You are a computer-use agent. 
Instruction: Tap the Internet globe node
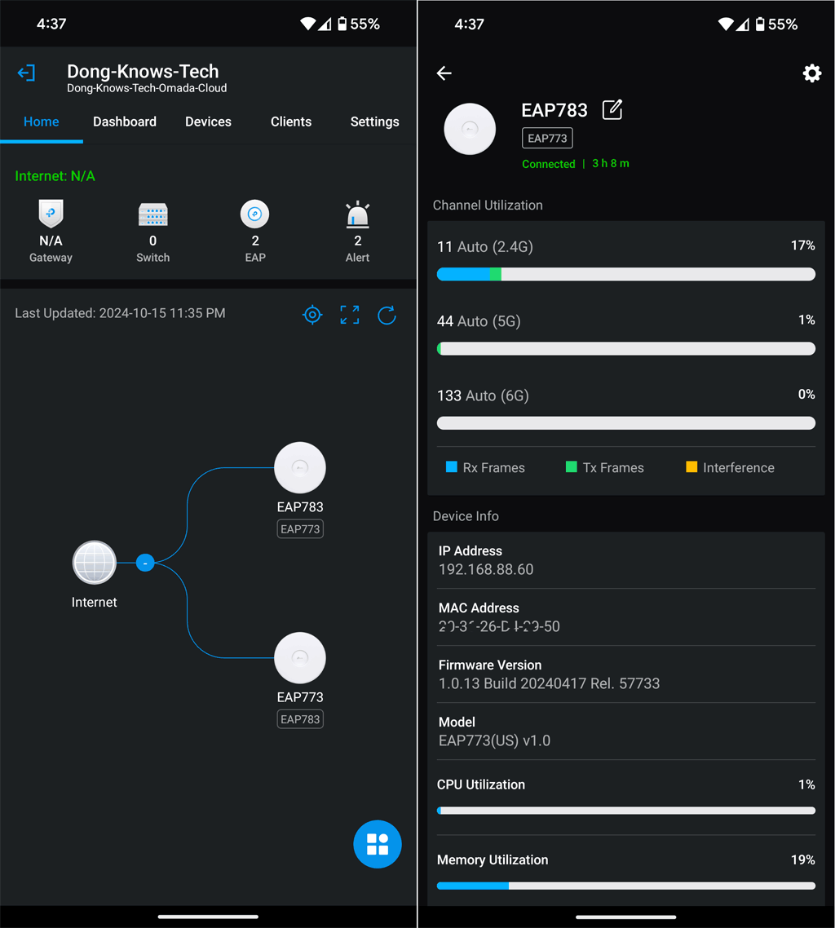pyautogui.click(x=95, y=563)
